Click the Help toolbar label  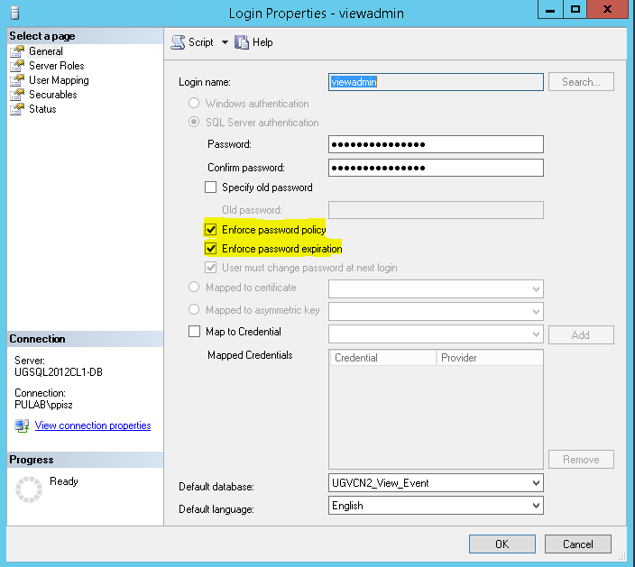click(x=262, y=42)
